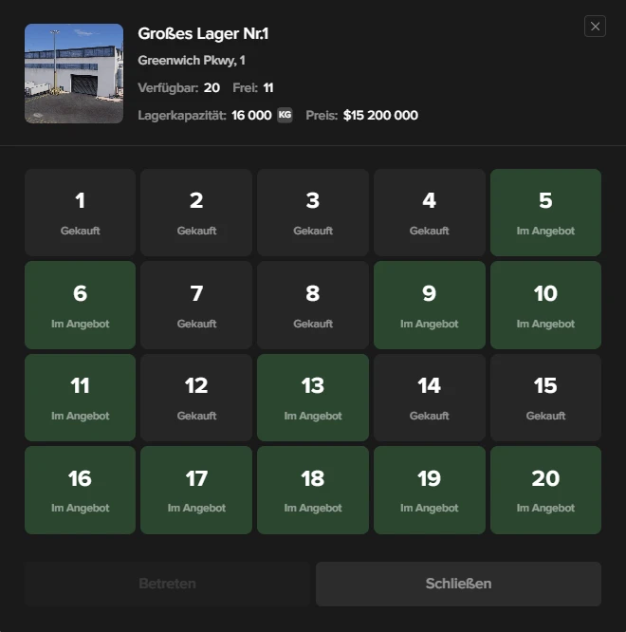The image size is (626, 632).
Task: Select available unit 18
Action: tap(312, 490)
